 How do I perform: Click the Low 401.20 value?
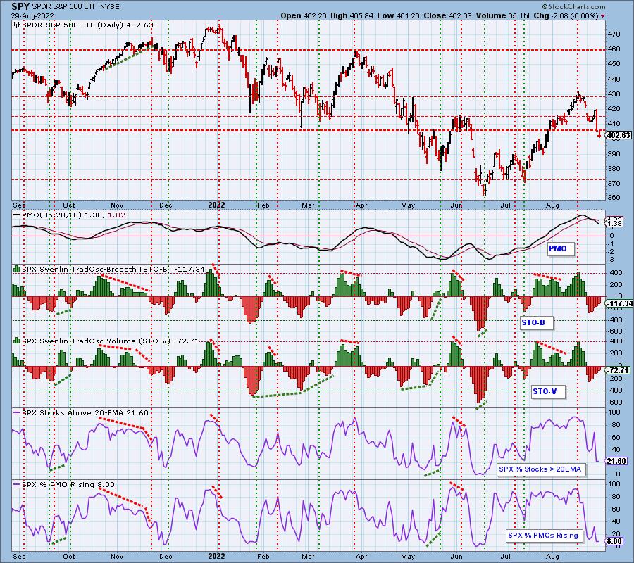pyautogui.click(x=399, y=15)
